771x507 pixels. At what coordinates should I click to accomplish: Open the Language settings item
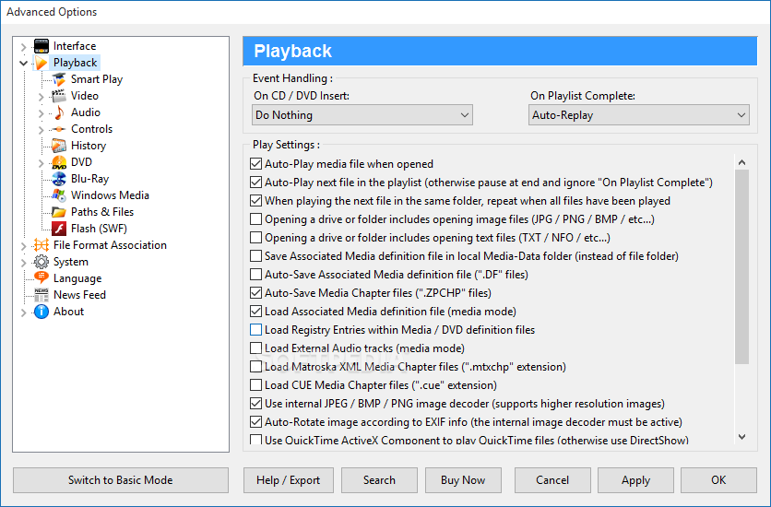tap(77, 278)
